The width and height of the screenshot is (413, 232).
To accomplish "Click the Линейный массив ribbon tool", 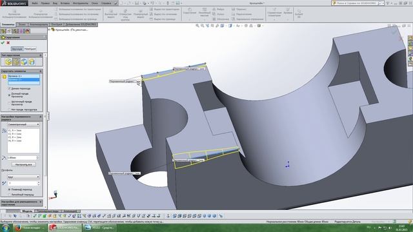I will 205,12.
